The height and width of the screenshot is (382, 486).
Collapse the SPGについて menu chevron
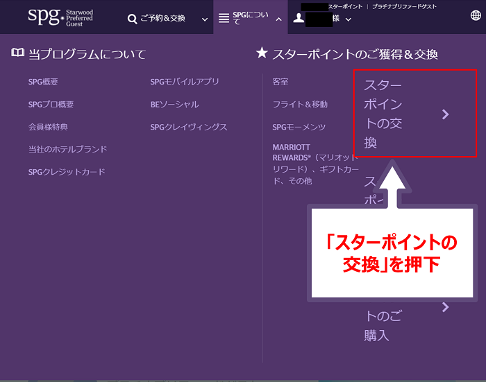(x=278, y=19)
